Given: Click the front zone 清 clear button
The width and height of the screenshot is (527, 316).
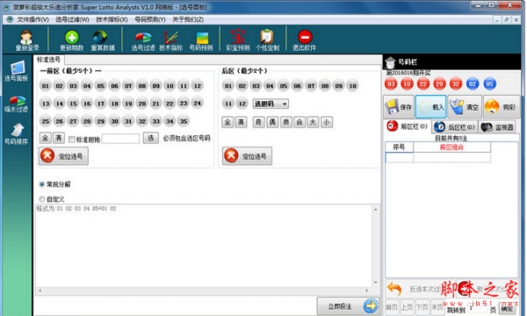Looking at the screenshot, I should (59, 138).
